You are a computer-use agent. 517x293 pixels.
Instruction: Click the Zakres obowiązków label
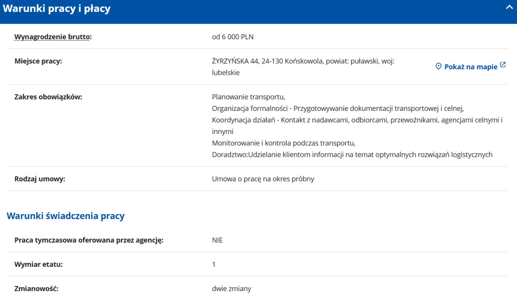(x=48, y=97)
